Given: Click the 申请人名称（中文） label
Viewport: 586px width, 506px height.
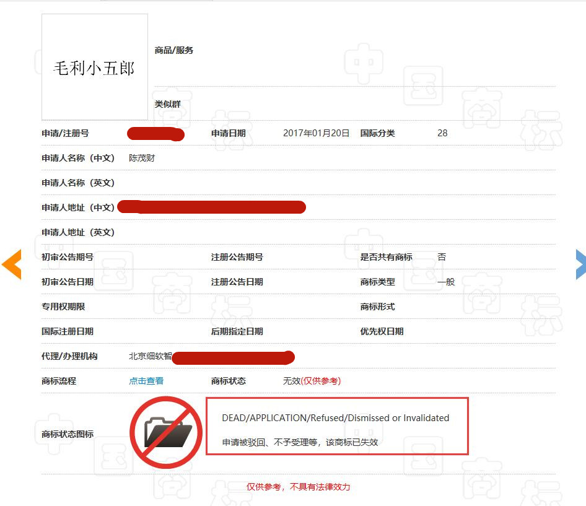Looking at the screenshot, I should click(78, 158).
